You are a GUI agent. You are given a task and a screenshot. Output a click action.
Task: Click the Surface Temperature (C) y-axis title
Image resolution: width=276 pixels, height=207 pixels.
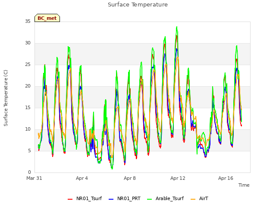tap(6, 98)
